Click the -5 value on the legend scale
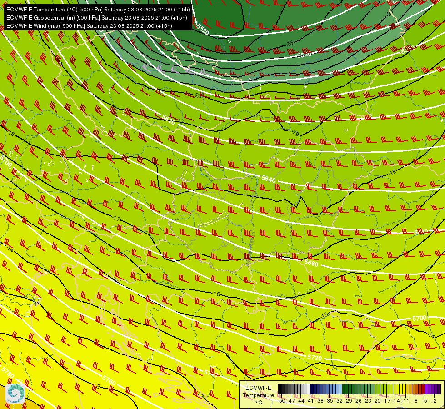This screenshot has height=409, width=445. [x=425, y=401]
